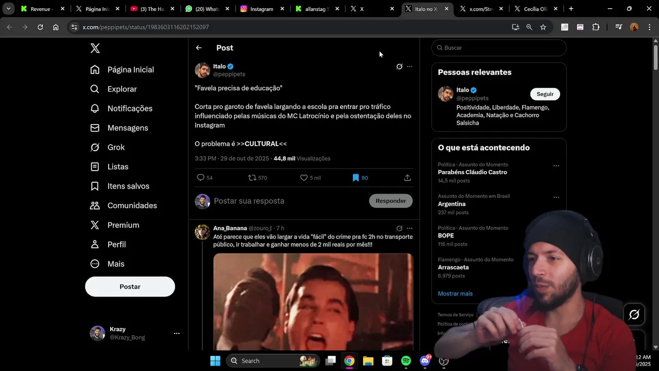Like the post with 5 mil likes
The width and height of the screenshot is (659, 371).
pyautogui.click(x=310, y=178)
